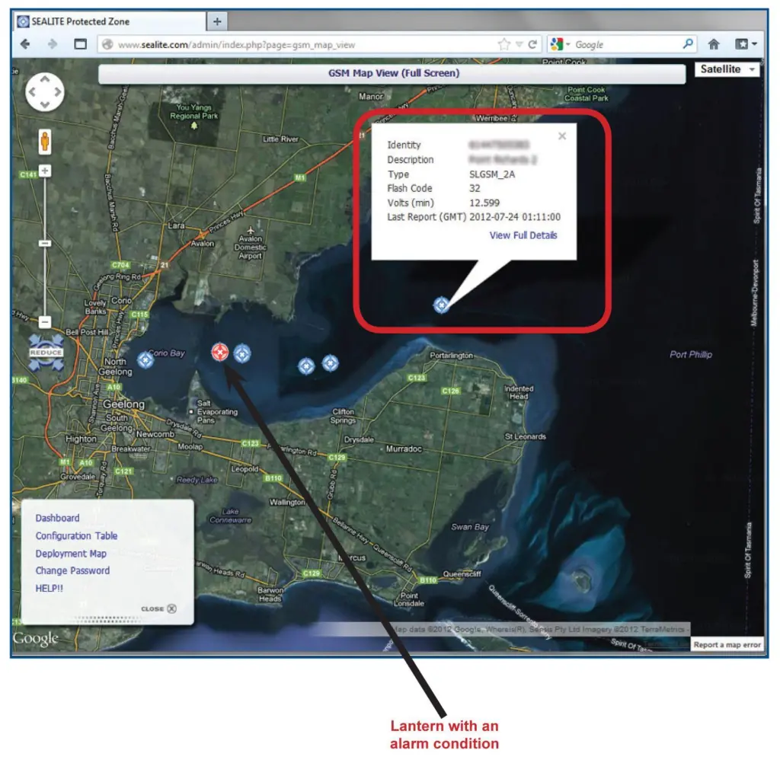Select the Street View pegman

45,142
